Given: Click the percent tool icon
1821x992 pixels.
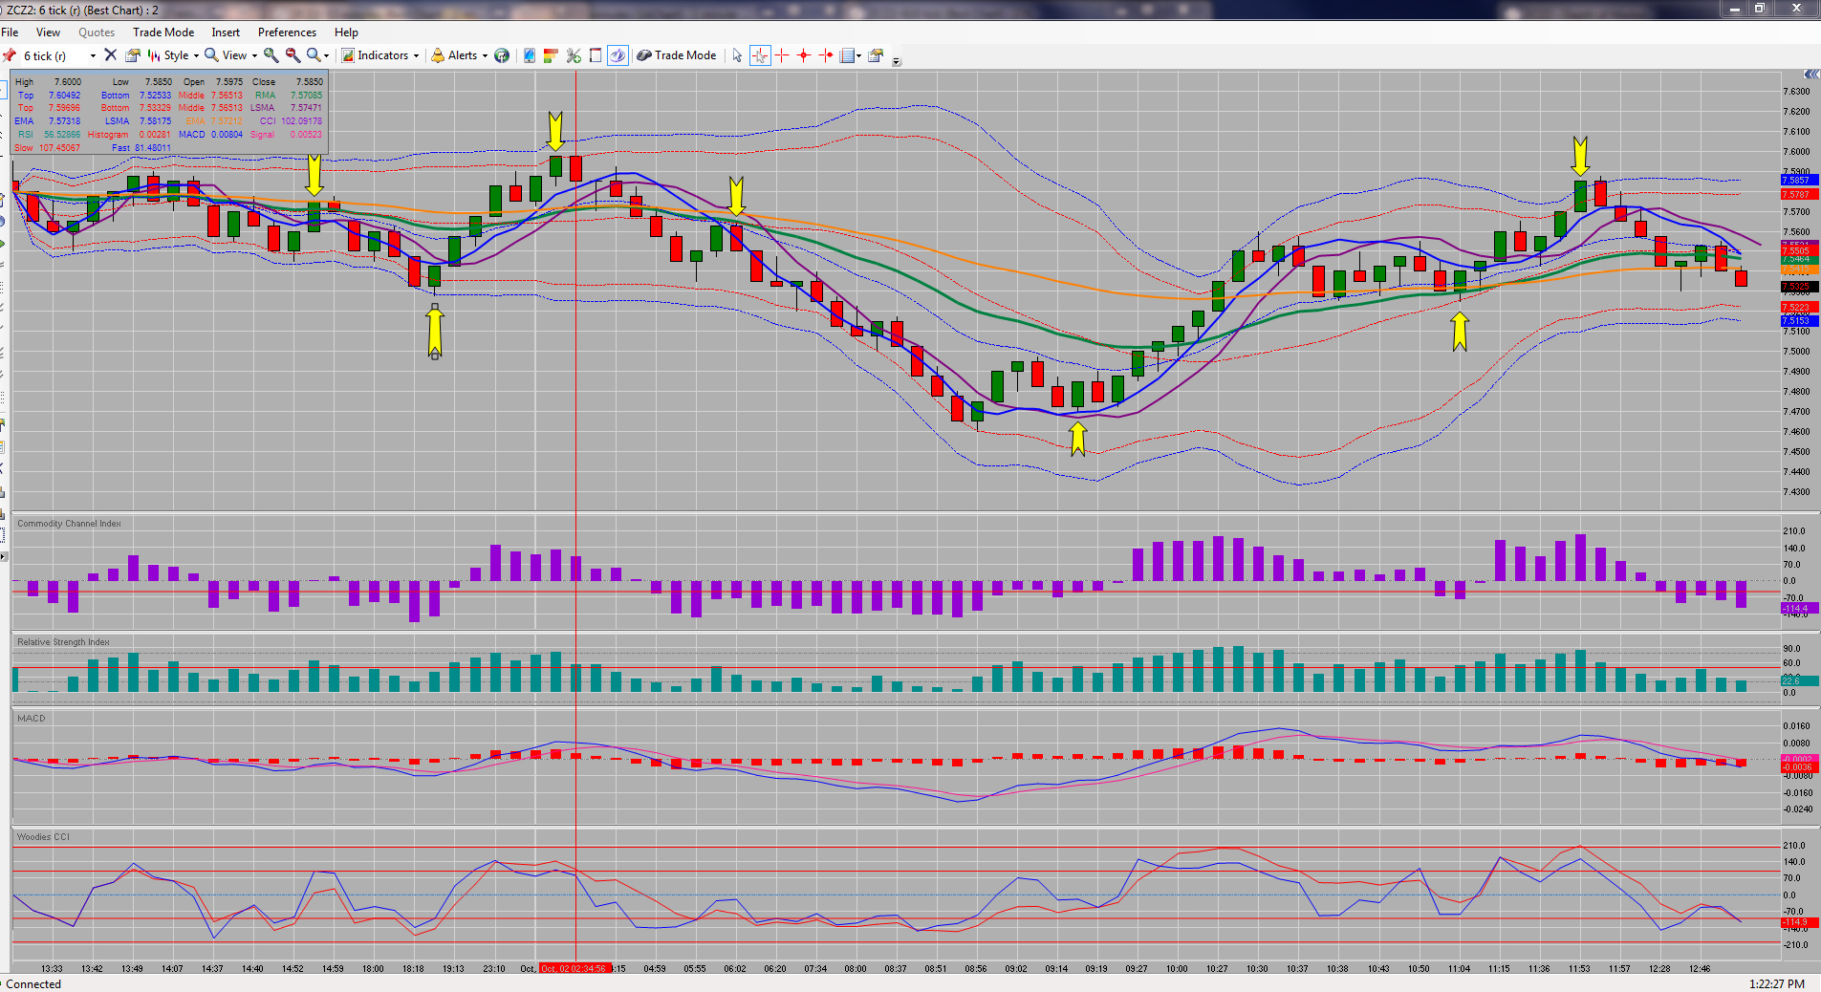Looking at the screenshot, I should click(574, 55).
